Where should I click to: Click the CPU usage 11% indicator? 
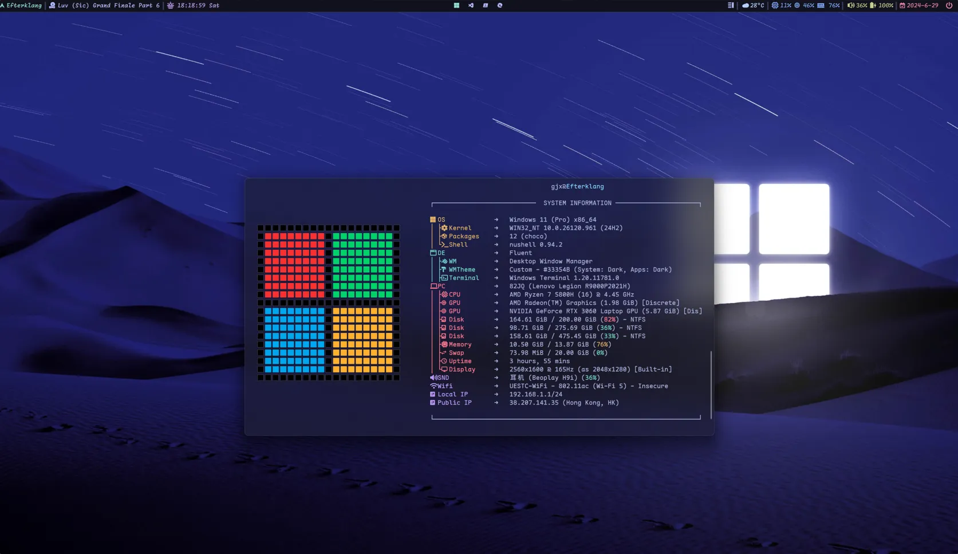tap(781, 5)
